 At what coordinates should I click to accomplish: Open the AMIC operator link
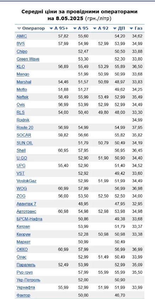tap(22, 36)
